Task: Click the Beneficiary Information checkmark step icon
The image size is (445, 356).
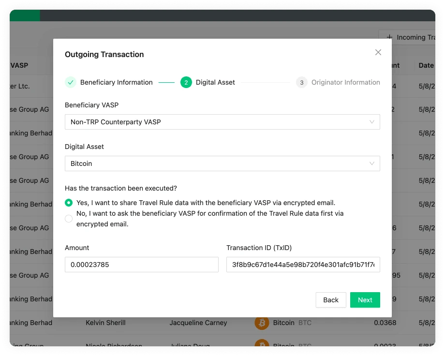Action: tap(71, 82)
